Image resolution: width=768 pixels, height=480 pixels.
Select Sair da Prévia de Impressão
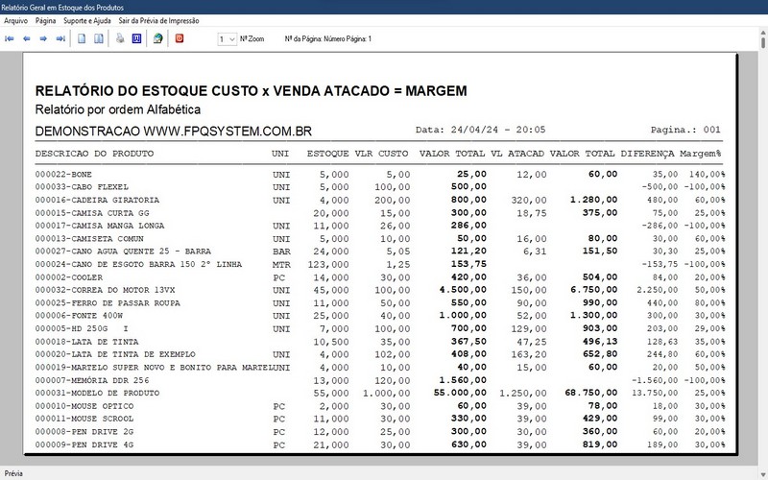(x=158, y=20)
